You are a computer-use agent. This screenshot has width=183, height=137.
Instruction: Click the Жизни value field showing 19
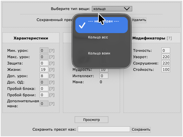click(44, 70)
